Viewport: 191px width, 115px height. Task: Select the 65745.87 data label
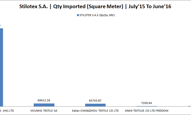click(95, 101)
